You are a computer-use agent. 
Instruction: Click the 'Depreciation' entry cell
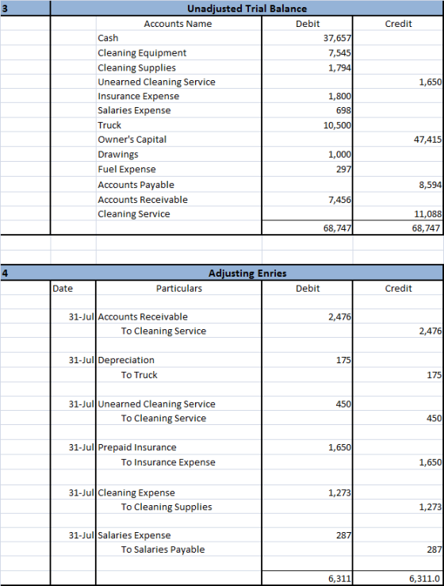[178, 360]
